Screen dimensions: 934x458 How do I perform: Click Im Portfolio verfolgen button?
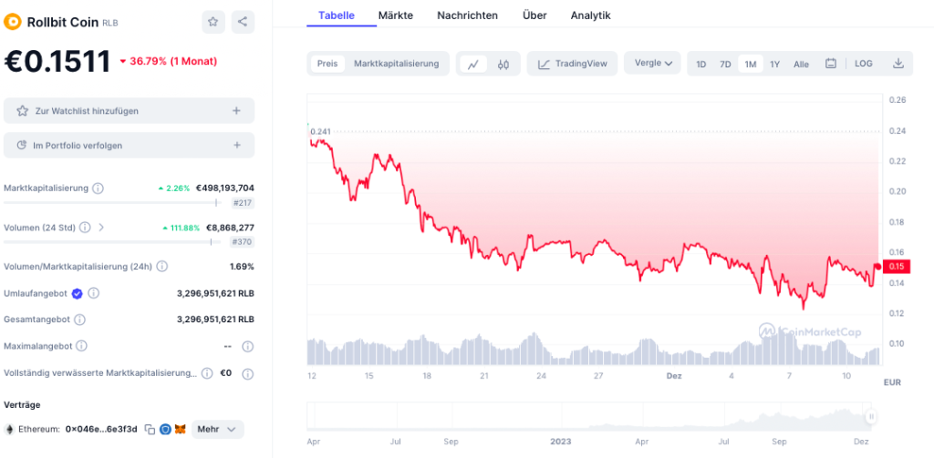pos(129,145)
